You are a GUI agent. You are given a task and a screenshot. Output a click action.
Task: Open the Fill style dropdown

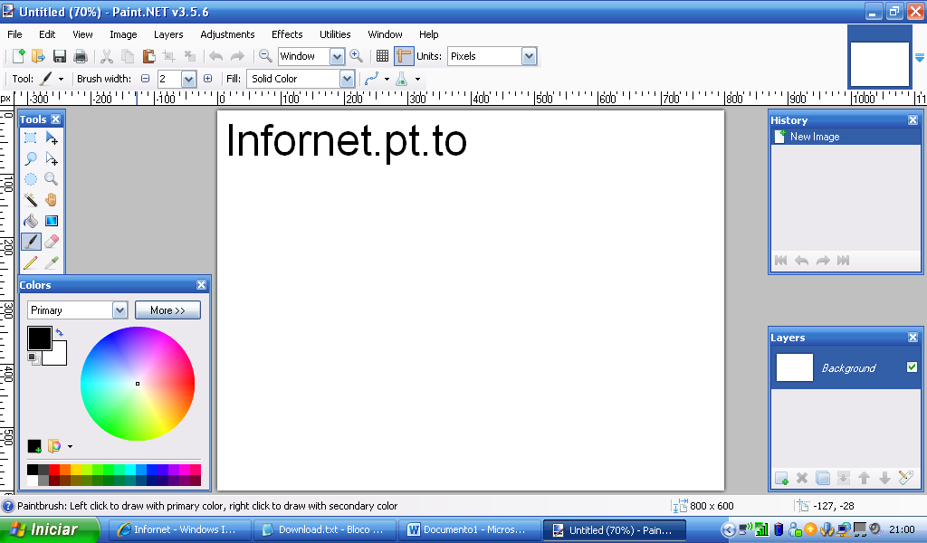pos(346,79)
